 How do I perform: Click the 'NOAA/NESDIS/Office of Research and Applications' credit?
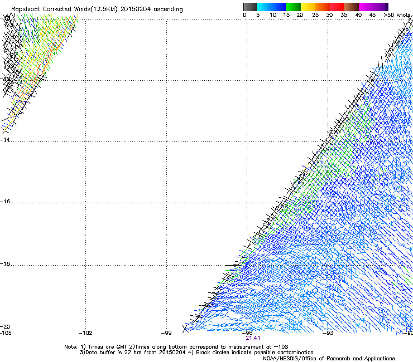329,359
